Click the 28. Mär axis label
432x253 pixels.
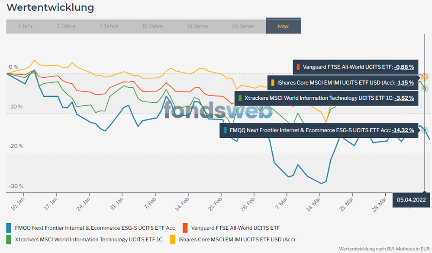(379, 205)
